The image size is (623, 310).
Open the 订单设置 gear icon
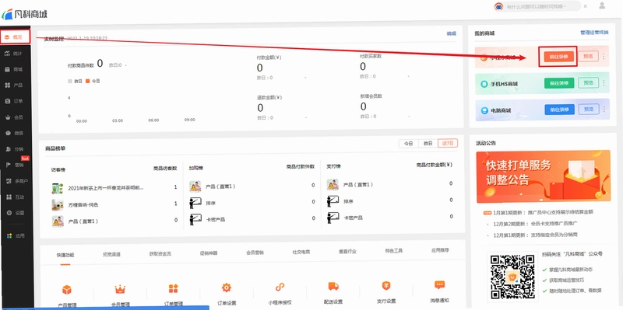(227, 287)
